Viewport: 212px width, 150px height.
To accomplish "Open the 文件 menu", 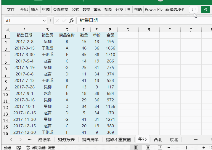I will (11, 9).
